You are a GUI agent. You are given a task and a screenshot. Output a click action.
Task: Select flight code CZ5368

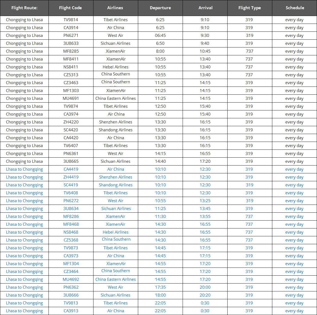pyautogui.click(x=71, y=240)
